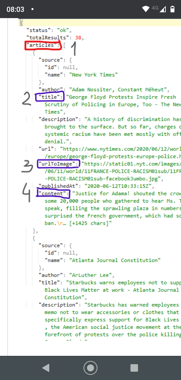This screenshot has height=380, width=181.
Task: Select the "title" key of the George Floyd article
Action: [49, 97]
